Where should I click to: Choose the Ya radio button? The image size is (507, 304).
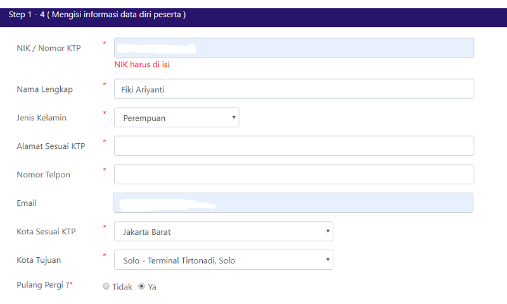[142, 287]
